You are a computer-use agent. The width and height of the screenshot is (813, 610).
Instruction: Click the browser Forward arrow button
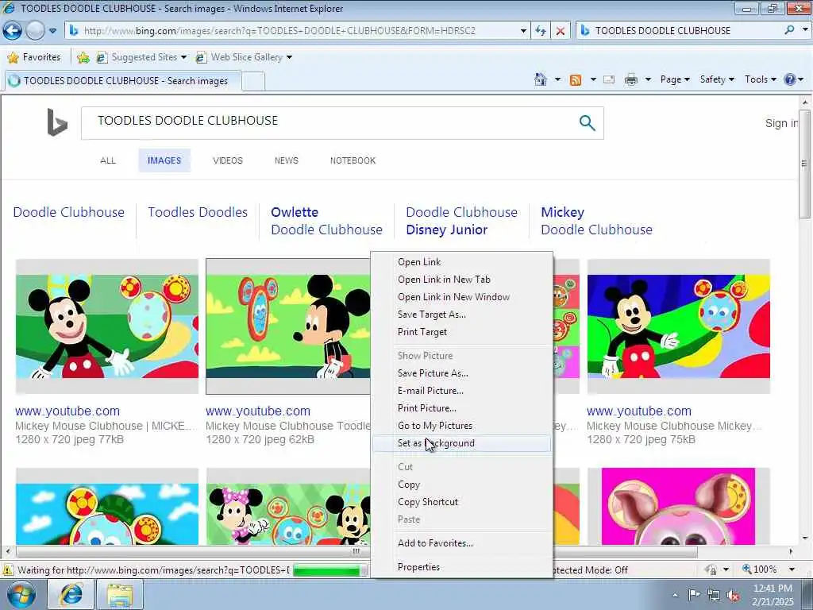pos(35,31)
